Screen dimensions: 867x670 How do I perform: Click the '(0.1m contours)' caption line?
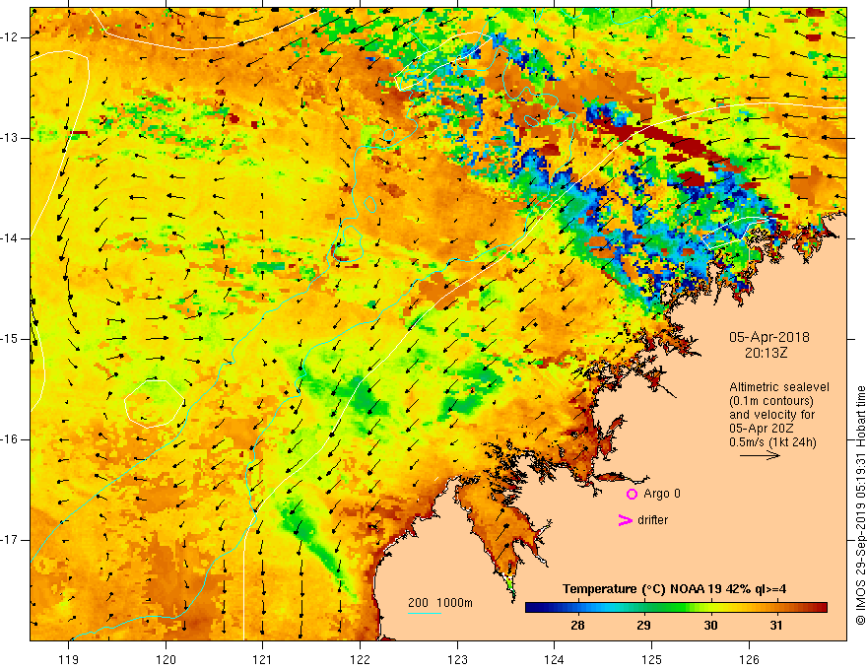pyautogui.click(x=771, y=401)
